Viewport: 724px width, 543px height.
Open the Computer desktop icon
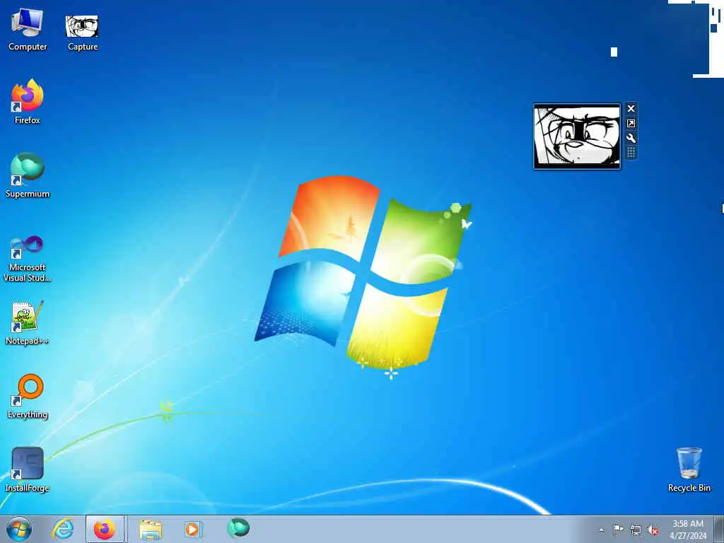point(28,29)
